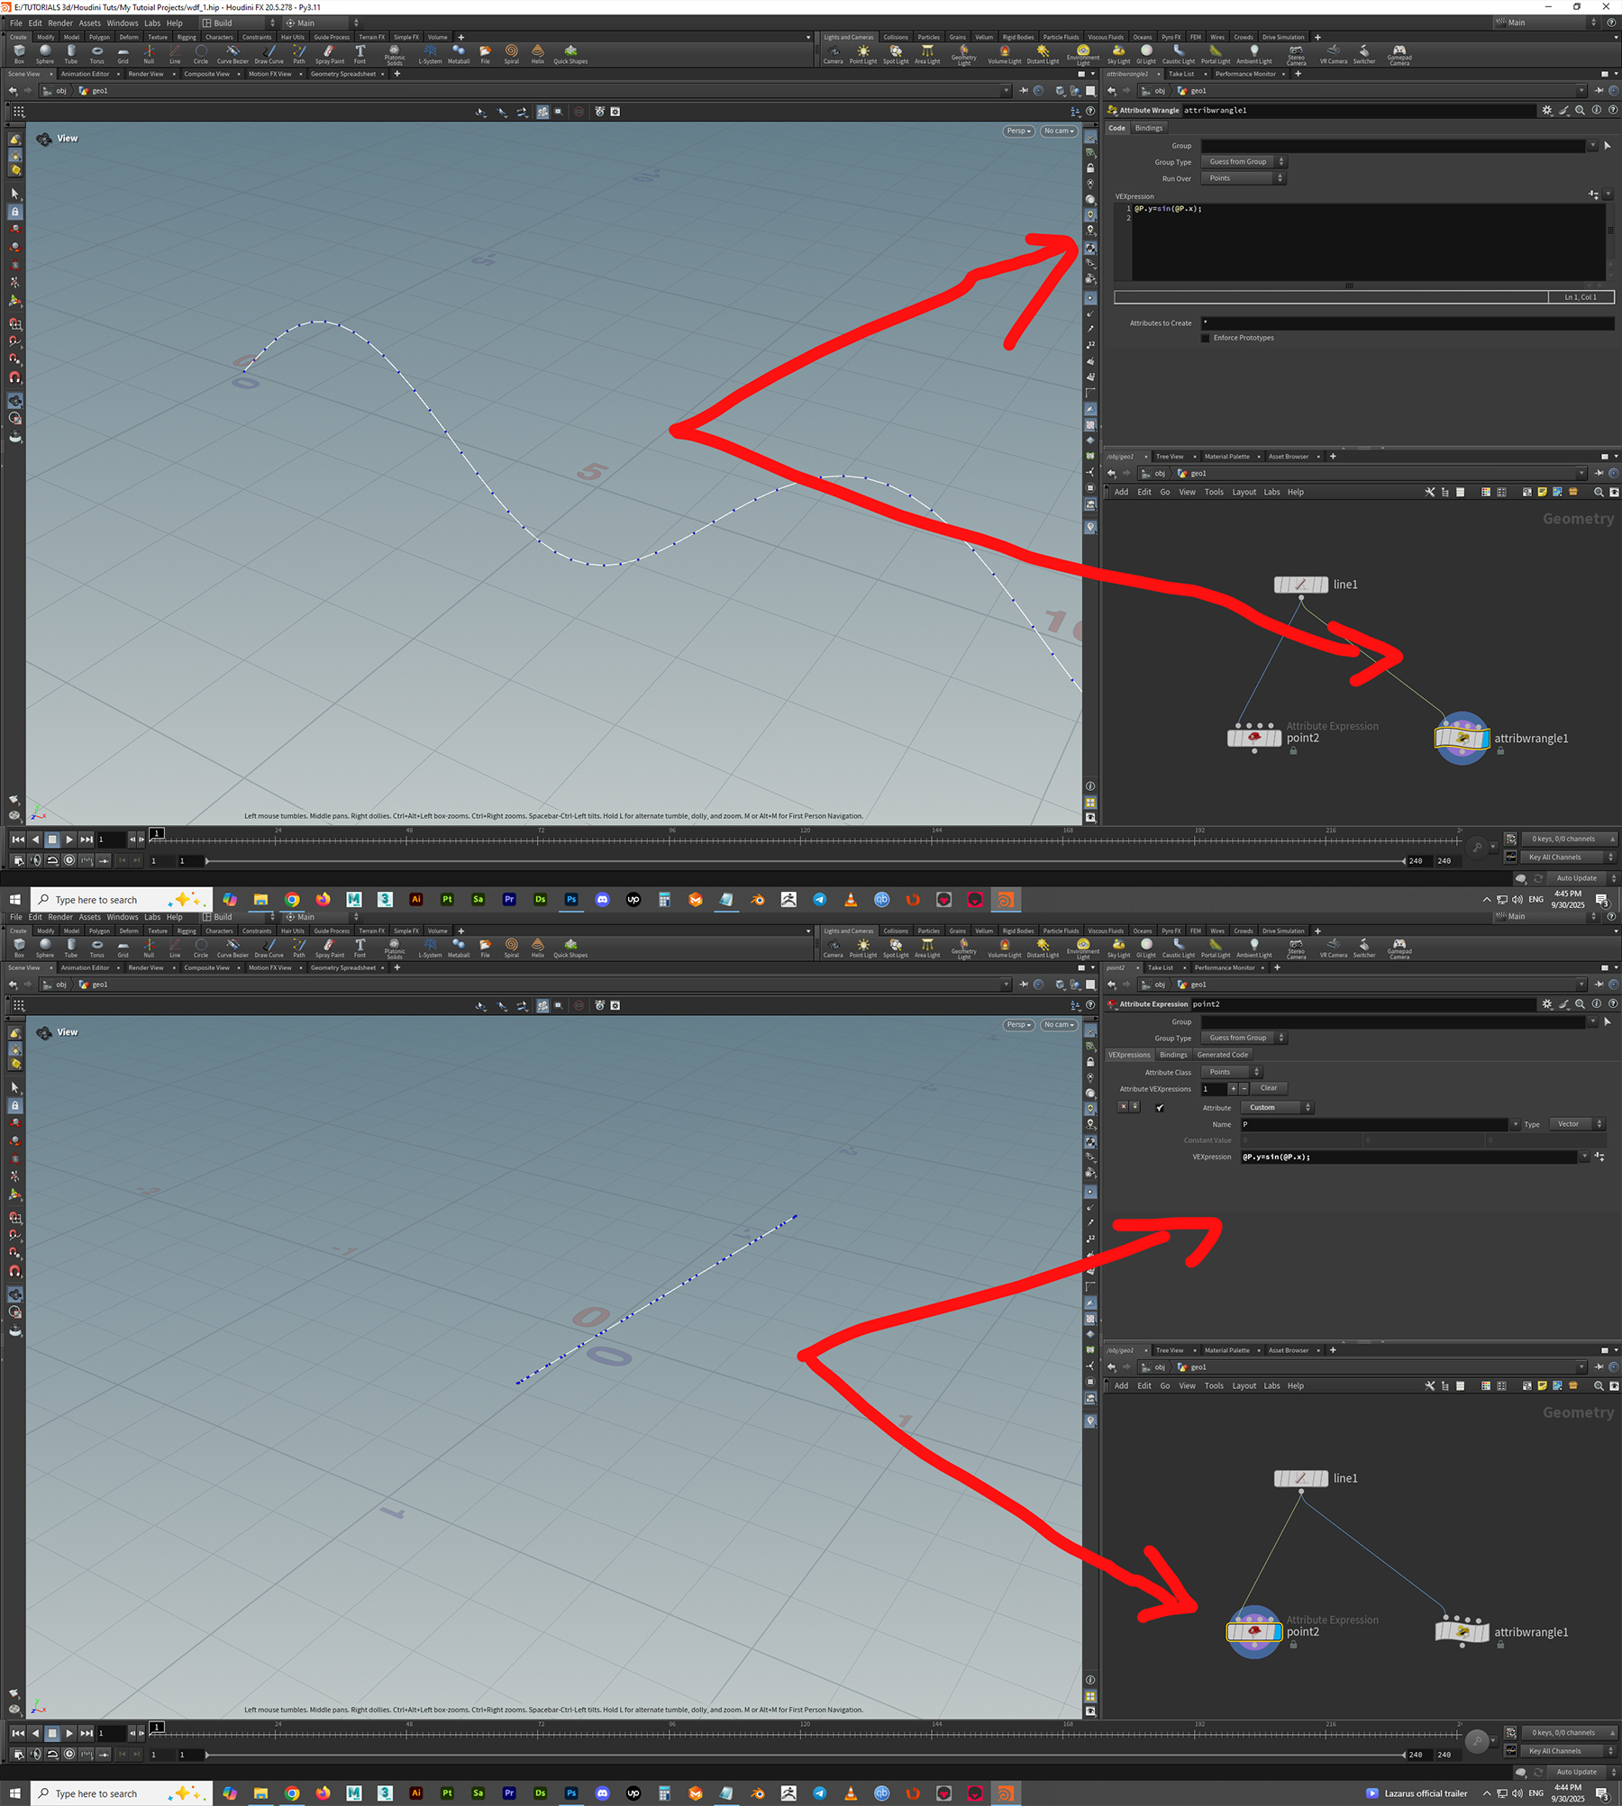Click expand-editor icon above Attribute Wrangle code box
The image size is (1622, 1806).
(x=1593, y=195)
